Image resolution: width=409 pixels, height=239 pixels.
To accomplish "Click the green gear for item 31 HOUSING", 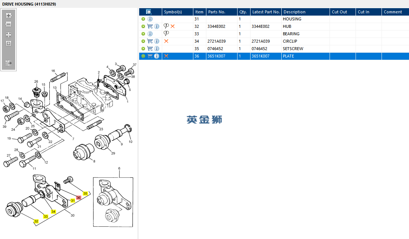I will point(143,19).
